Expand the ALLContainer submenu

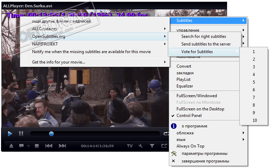coord(95,29)
